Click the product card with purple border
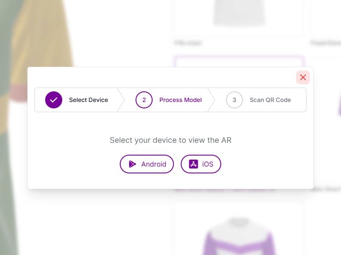The height and width of the screenshot is (255, 341). tap(239, 59)
